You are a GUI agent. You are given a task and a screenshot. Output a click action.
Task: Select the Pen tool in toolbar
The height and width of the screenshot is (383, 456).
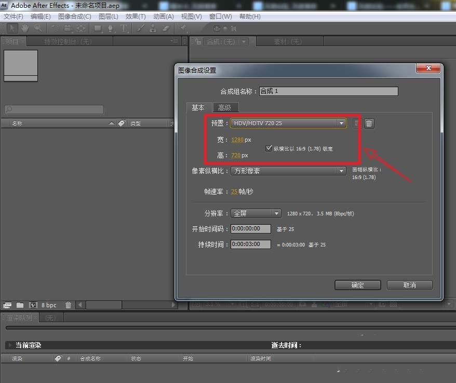click(111, 28)
